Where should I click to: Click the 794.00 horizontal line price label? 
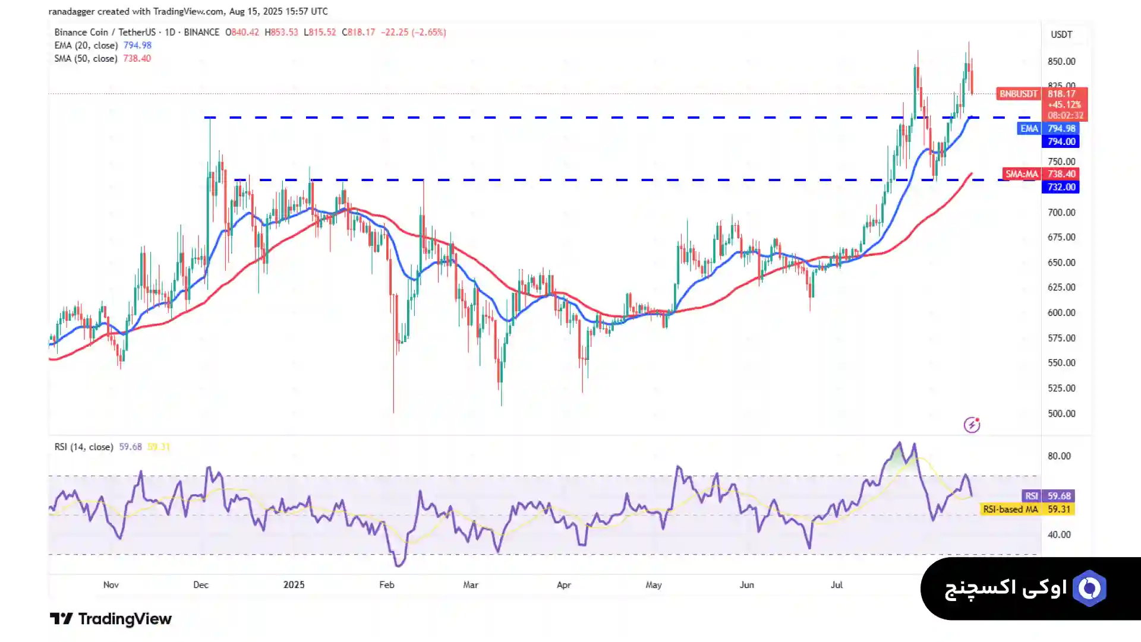click(1061, 142)
